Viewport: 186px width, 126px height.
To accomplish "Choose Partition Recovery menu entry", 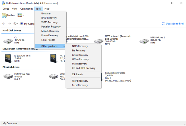I will tap(51, 27).
